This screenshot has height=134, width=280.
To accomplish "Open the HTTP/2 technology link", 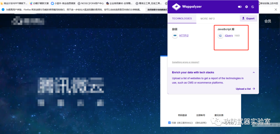I will [x=184, y=36].
